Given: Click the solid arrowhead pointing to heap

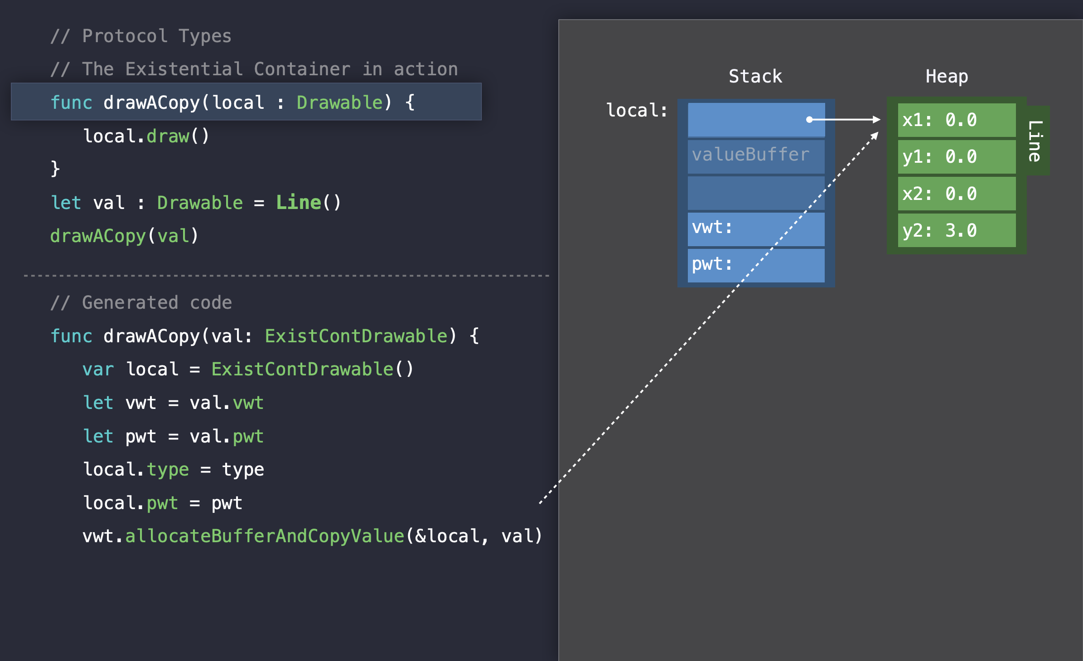Looking at the screenshot, I should [876, 120].
